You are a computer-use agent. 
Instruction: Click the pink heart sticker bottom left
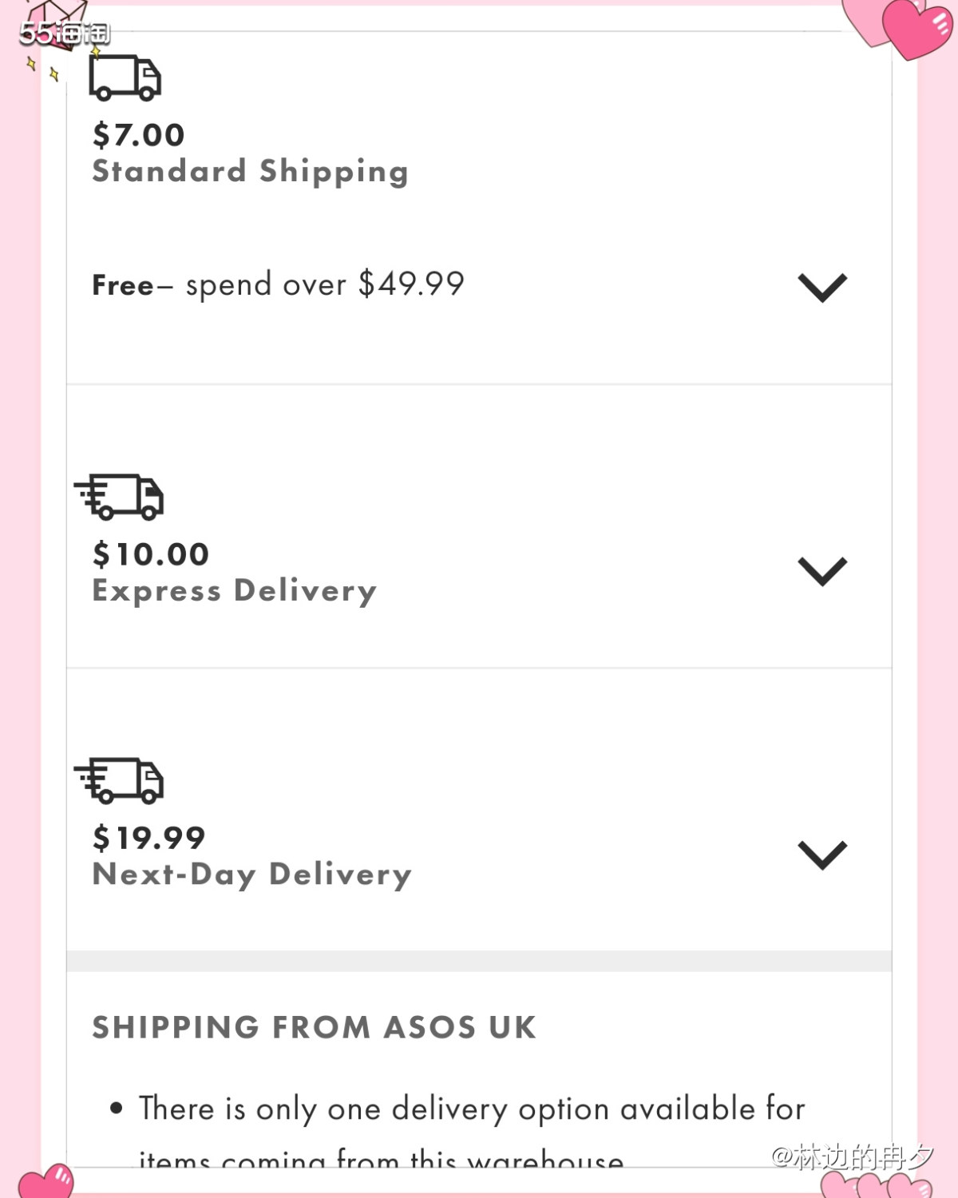(46, 1181)
